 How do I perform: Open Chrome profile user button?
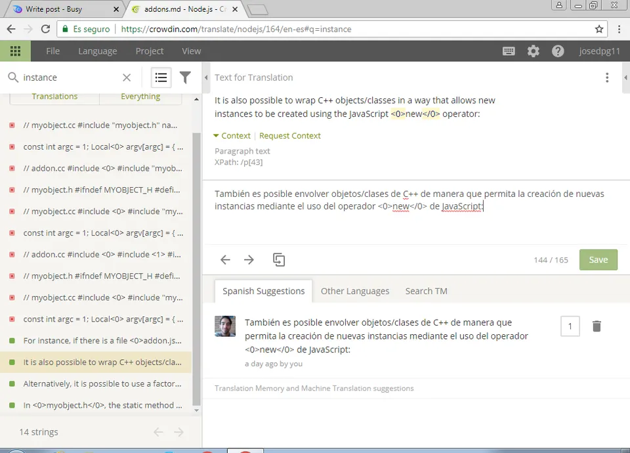tap(559, 5)
